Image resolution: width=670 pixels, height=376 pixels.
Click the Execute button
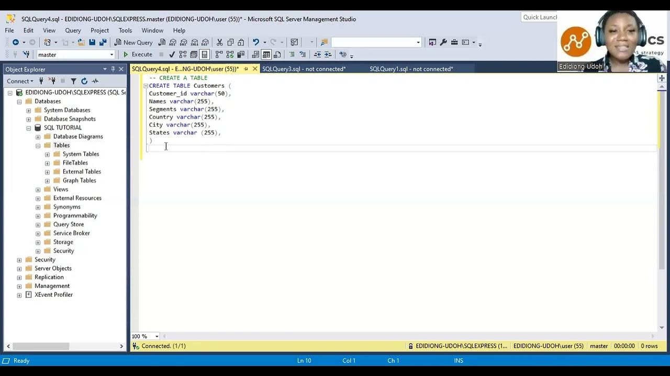click(x=138, y=54)
